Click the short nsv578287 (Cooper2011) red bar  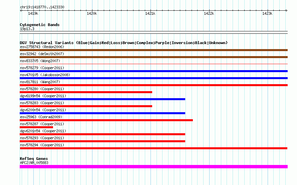click(36, 127)
